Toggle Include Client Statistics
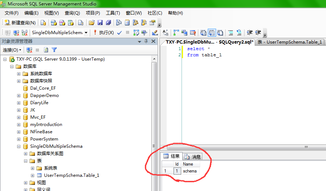Viewport: 326px width, 191px height. [x=184, y=33]
